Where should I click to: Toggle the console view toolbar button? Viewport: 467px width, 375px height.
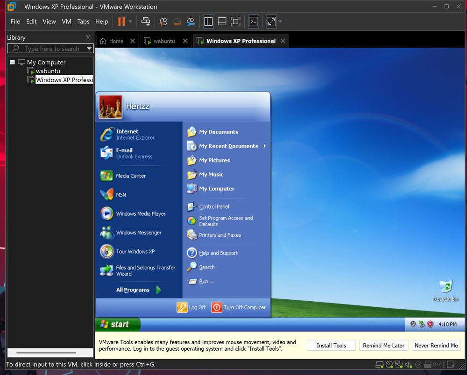(254, 21)
